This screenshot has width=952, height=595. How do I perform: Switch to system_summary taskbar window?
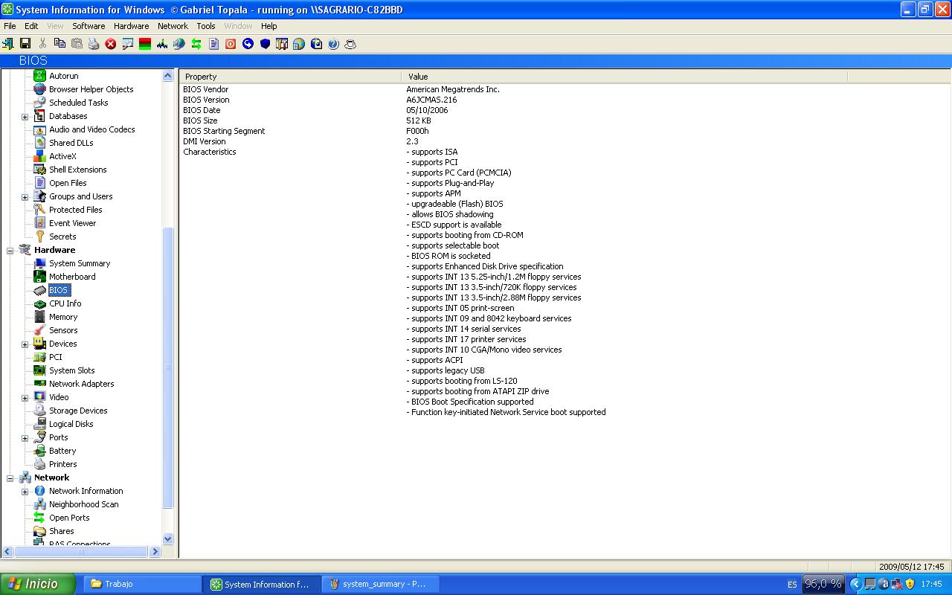point(380,584)
